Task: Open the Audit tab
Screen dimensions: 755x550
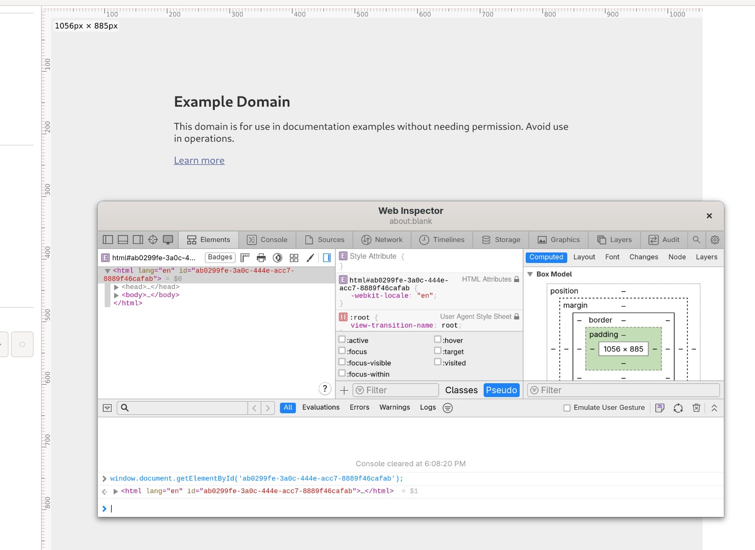Action: click(664, 240)
